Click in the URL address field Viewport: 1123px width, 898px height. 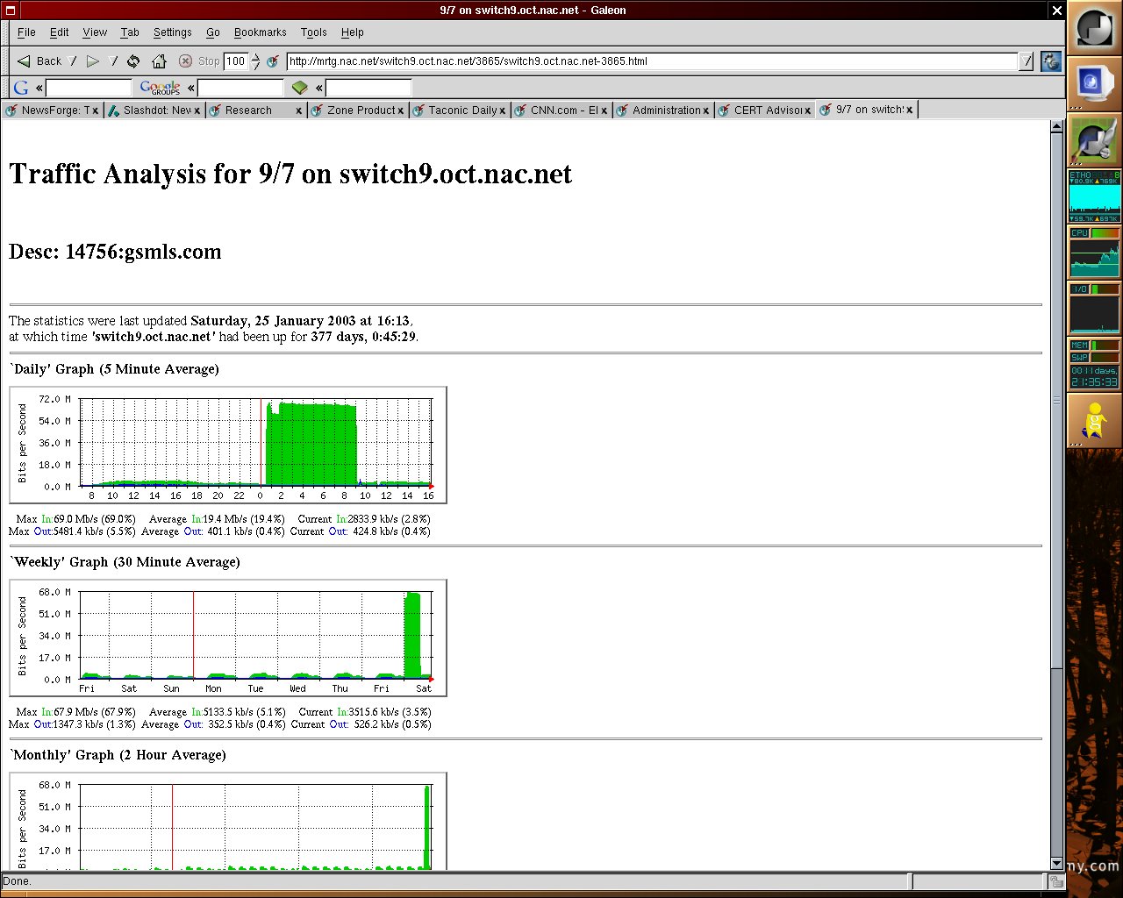click(652, 61)
